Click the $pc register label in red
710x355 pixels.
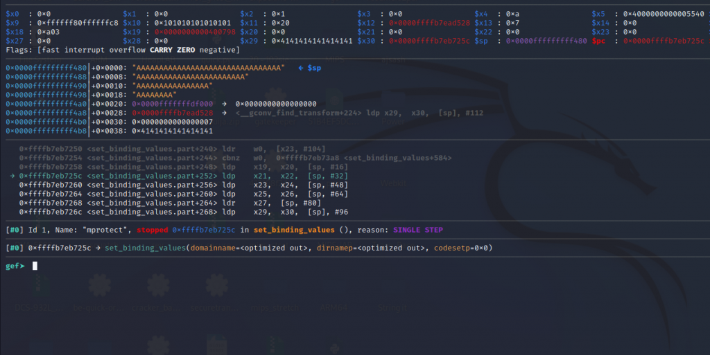[600, 41]
